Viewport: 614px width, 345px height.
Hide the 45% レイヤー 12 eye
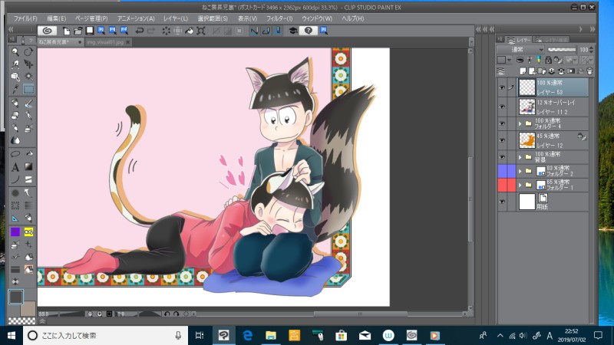pos(502,140)
